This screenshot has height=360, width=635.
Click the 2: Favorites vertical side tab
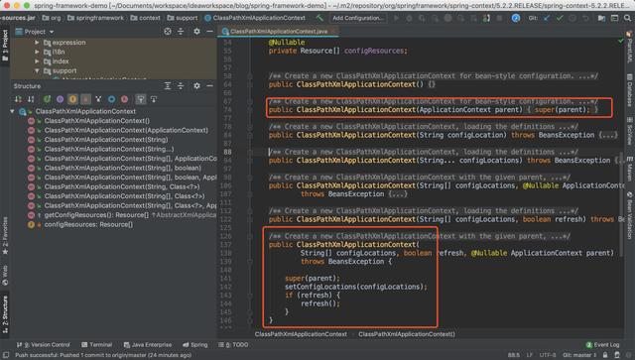[x=5, y=236]
